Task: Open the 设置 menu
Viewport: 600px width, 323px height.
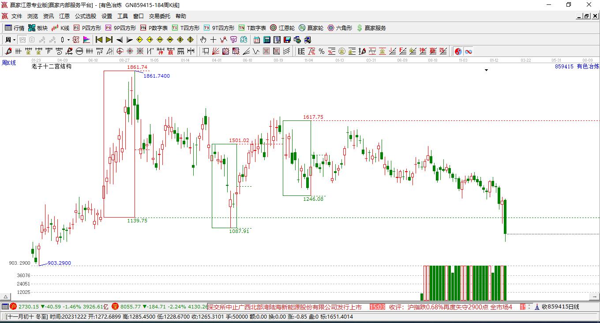Action: coord(107,16)
